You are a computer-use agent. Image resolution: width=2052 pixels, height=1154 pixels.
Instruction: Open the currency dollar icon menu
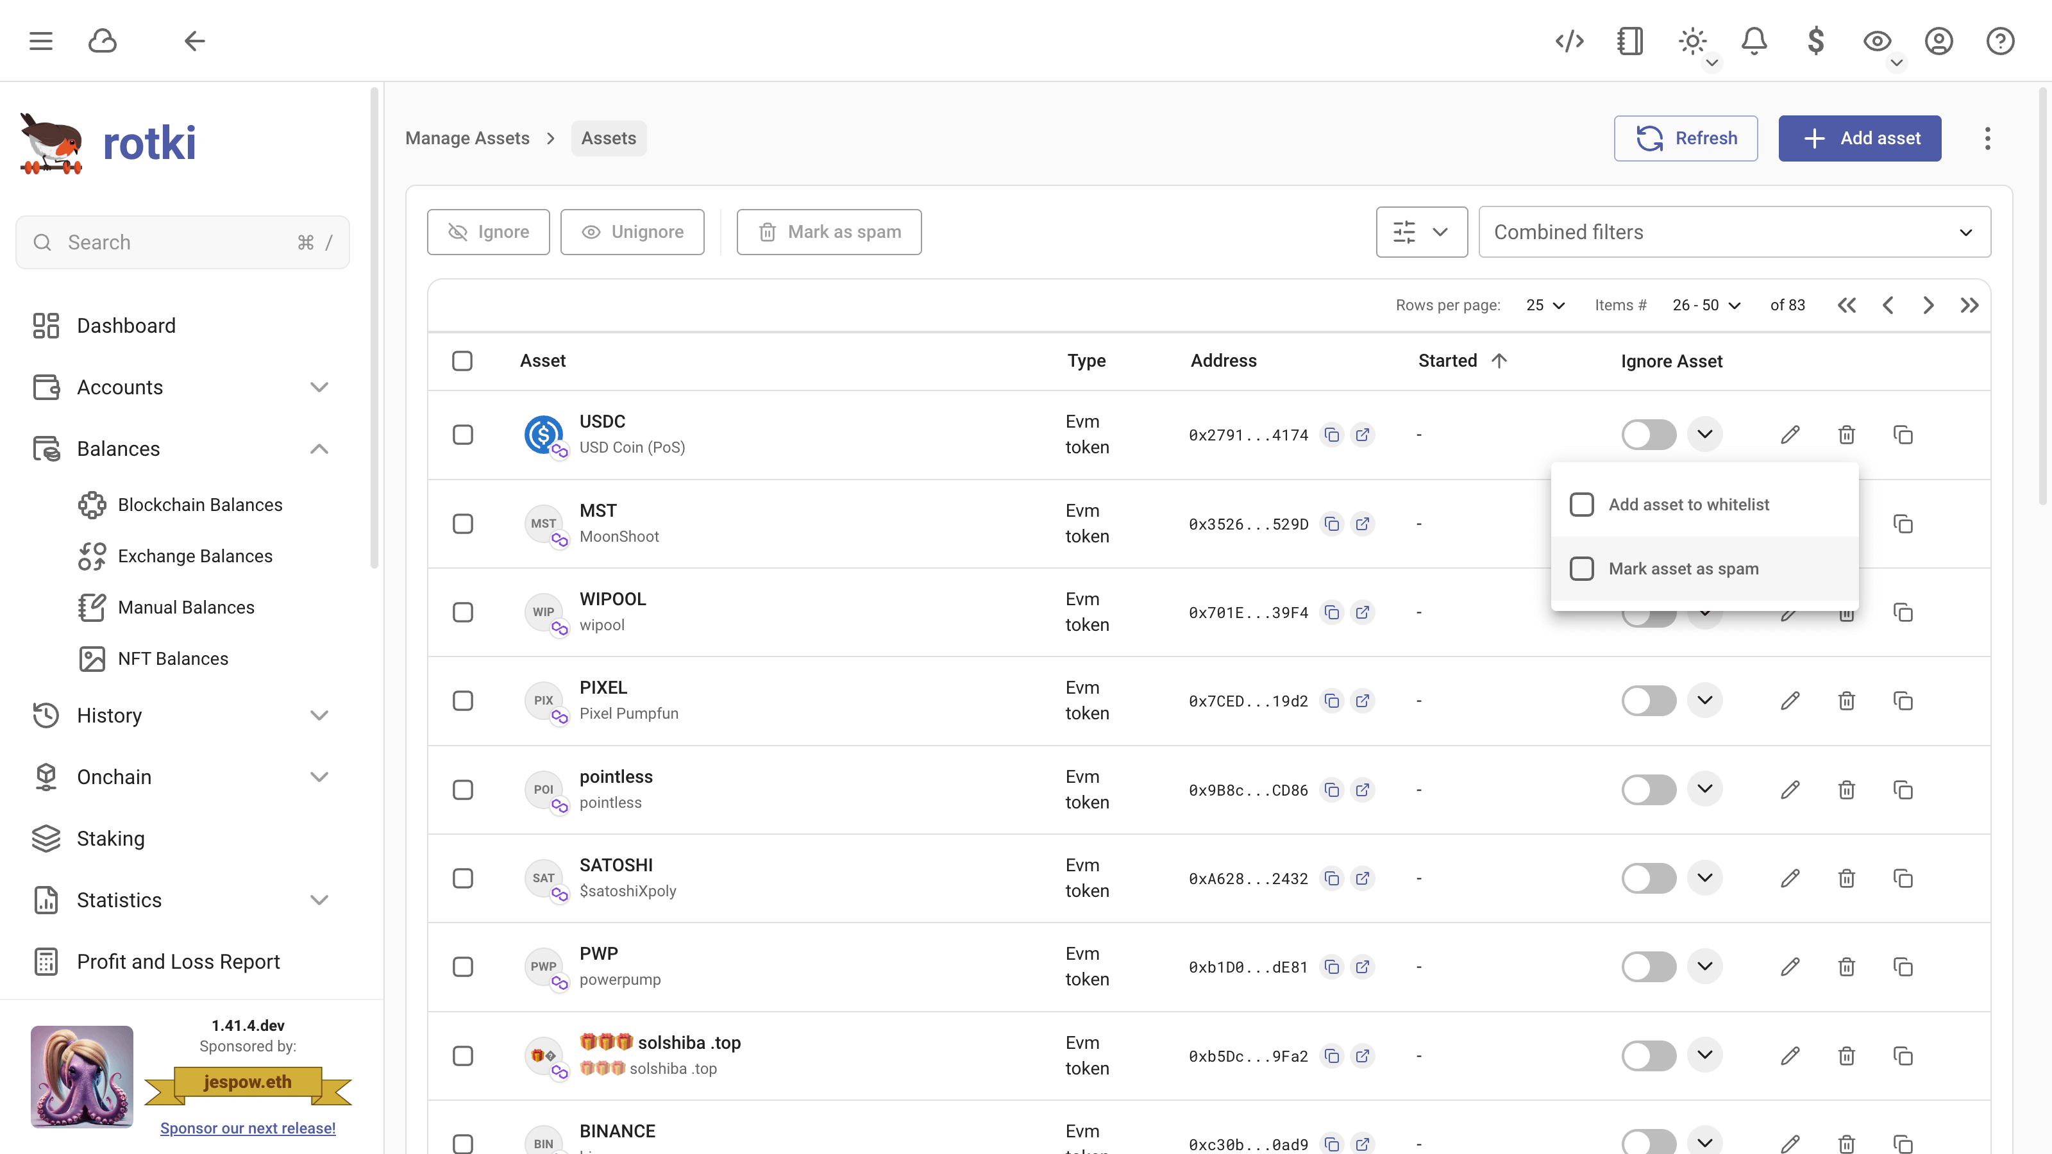click(1815, 42)
